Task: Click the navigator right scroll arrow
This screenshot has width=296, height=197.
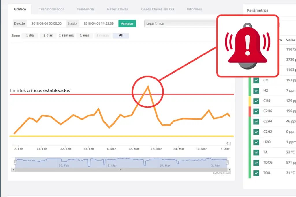Action: pos(229,170)
